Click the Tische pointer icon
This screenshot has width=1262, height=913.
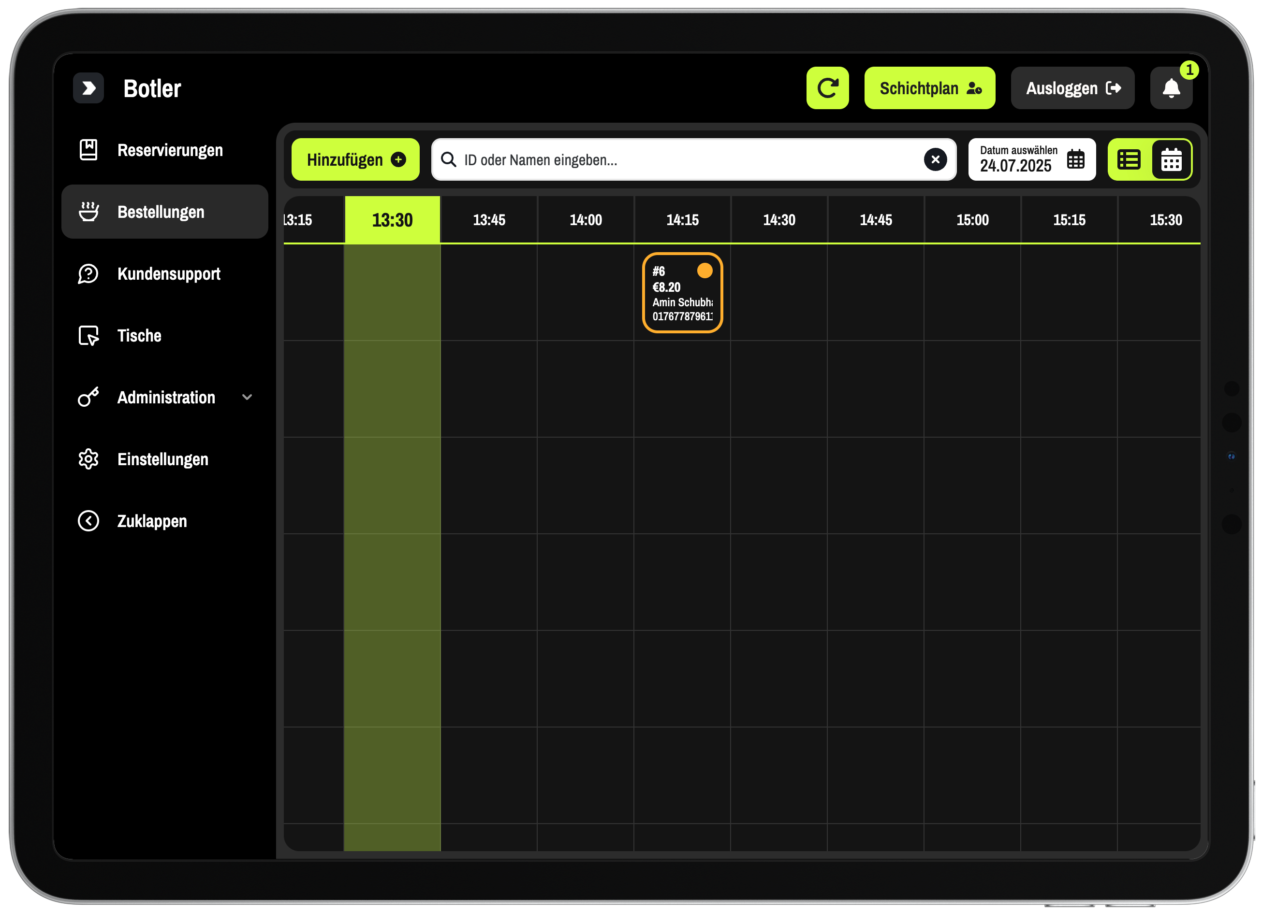tap(88, 336)
